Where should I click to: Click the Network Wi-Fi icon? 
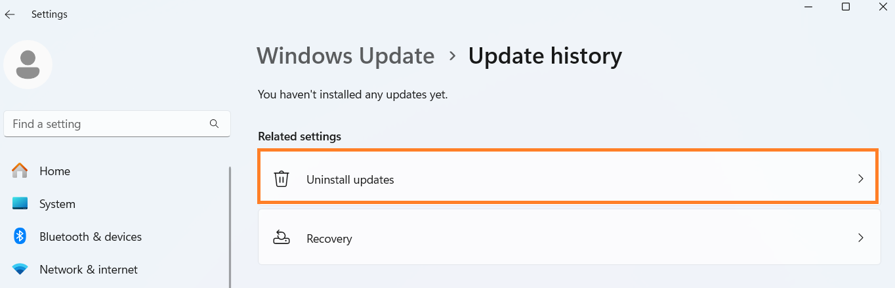[x=20, y=270]
